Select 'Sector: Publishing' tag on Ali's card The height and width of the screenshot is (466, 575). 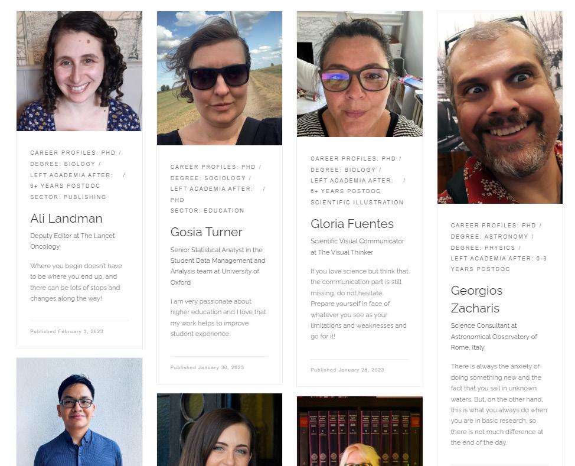[68, 197]
